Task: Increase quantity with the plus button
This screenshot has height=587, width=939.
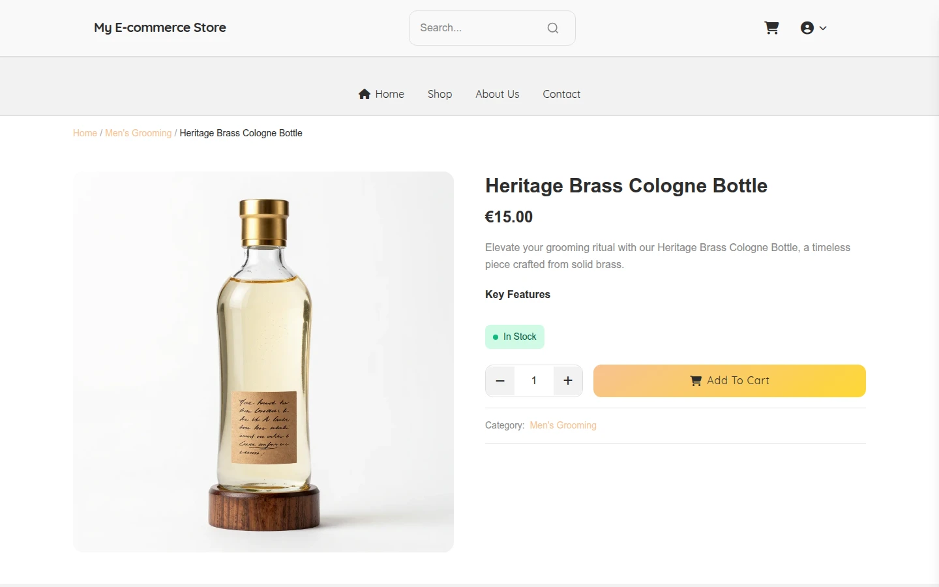Action: pyautogui.click(x=568, y=381)
